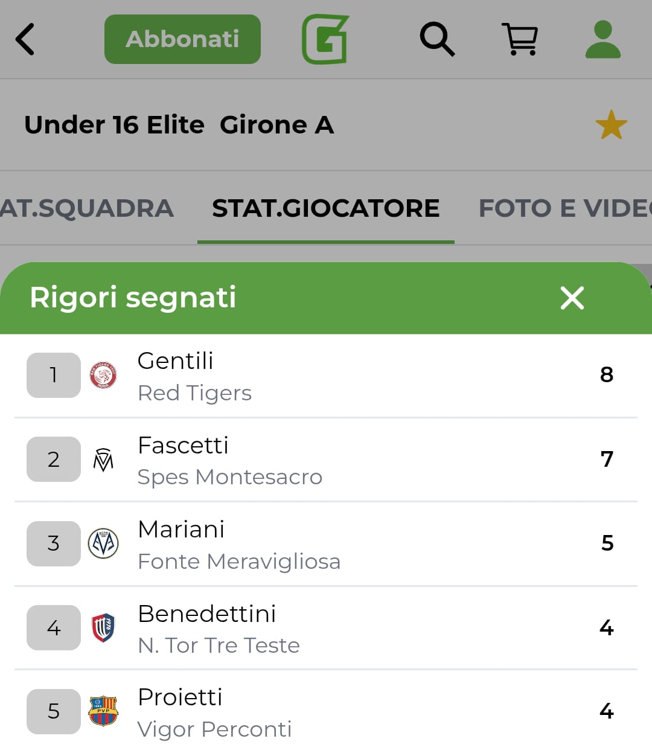Tap the green G logo
The image size is (652, 753).
325,39
